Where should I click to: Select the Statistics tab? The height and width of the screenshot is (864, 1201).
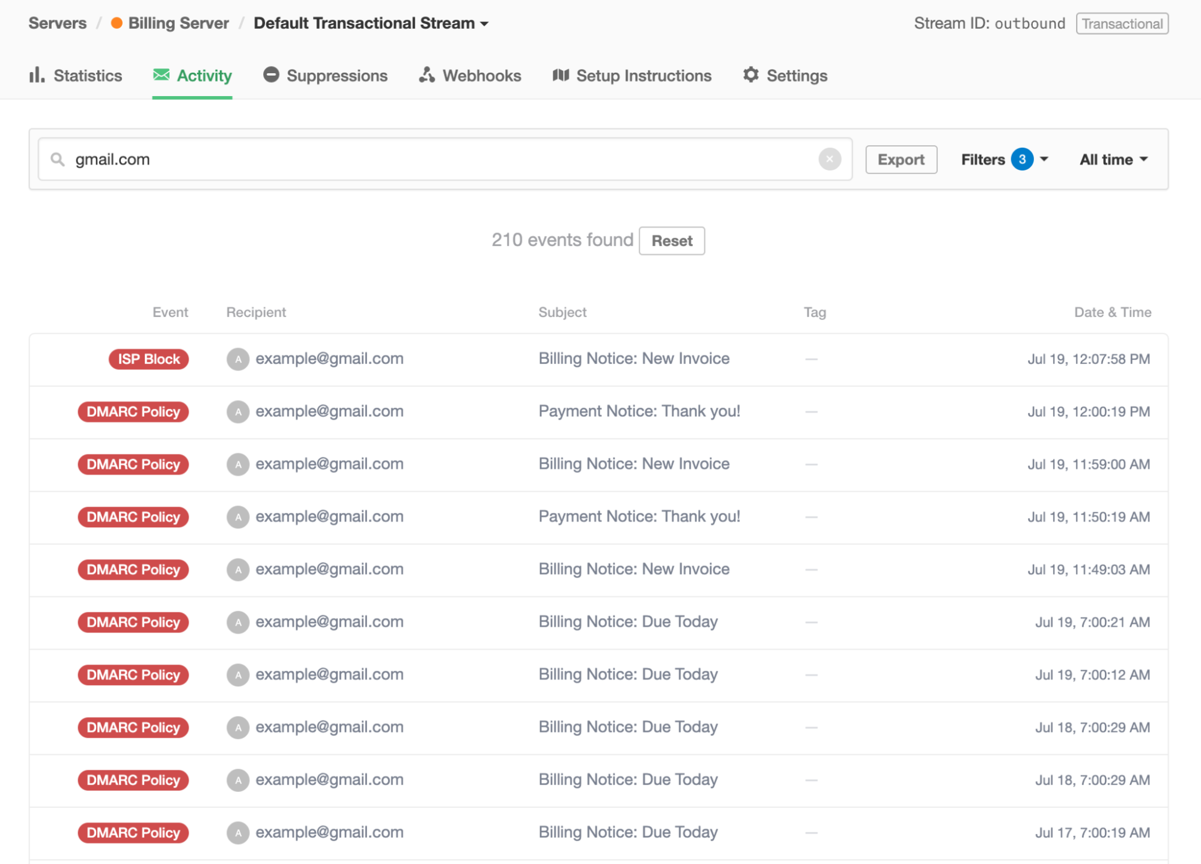click(x=88, y=76)
